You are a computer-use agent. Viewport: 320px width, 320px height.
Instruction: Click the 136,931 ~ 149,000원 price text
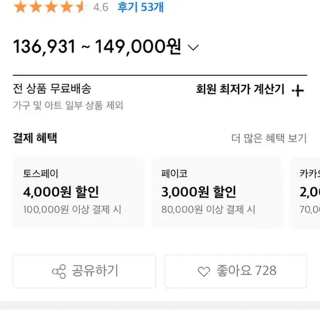pos(97,47)
